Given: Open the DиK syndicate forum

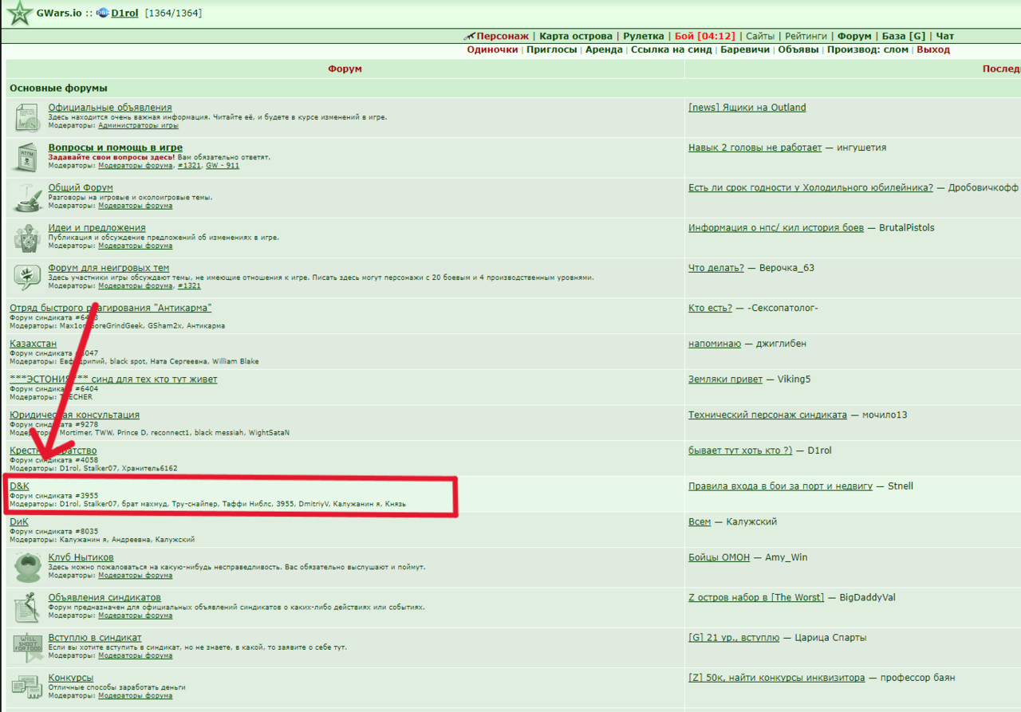Looking at the screenshot, I should coord(19,521).
